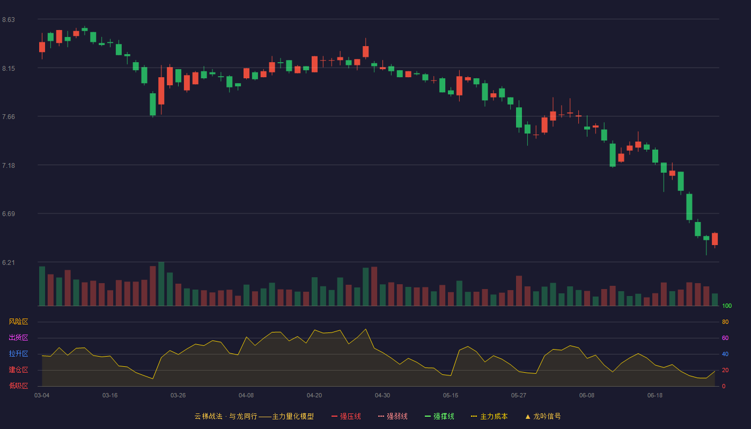Click the 03-16 date label
The width and height of the screenshot is (751, 429).
coord(110,395)
